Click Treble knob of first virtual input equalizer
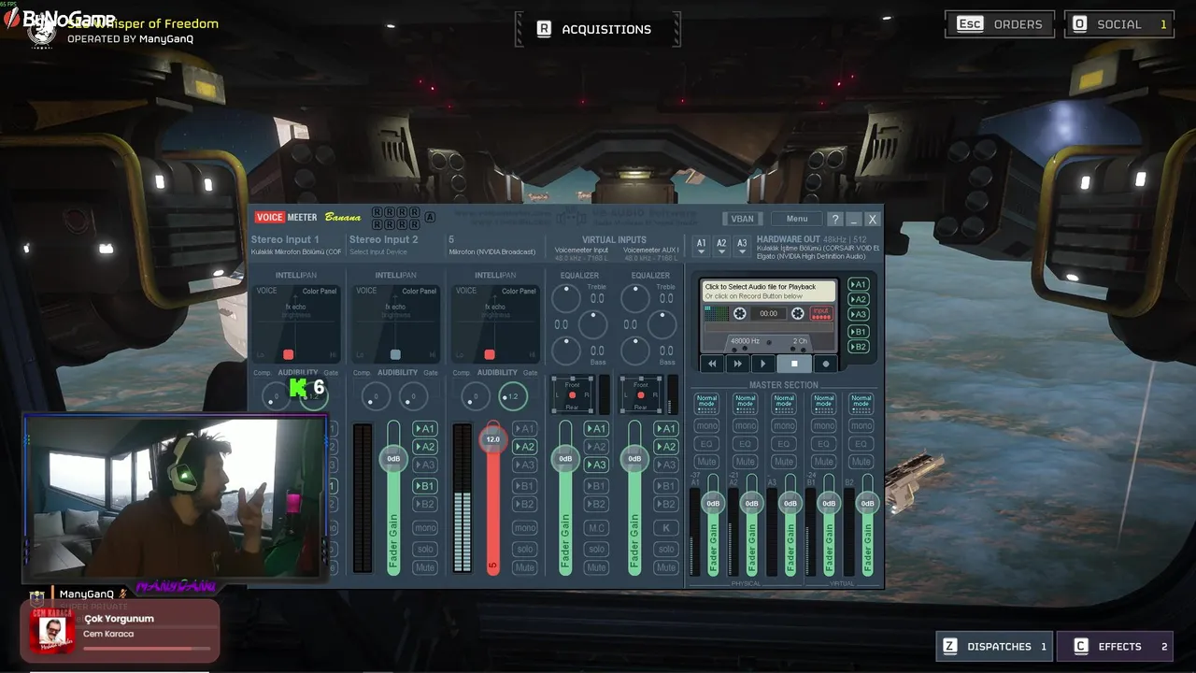1196x673 pixels. coord(565,299)
